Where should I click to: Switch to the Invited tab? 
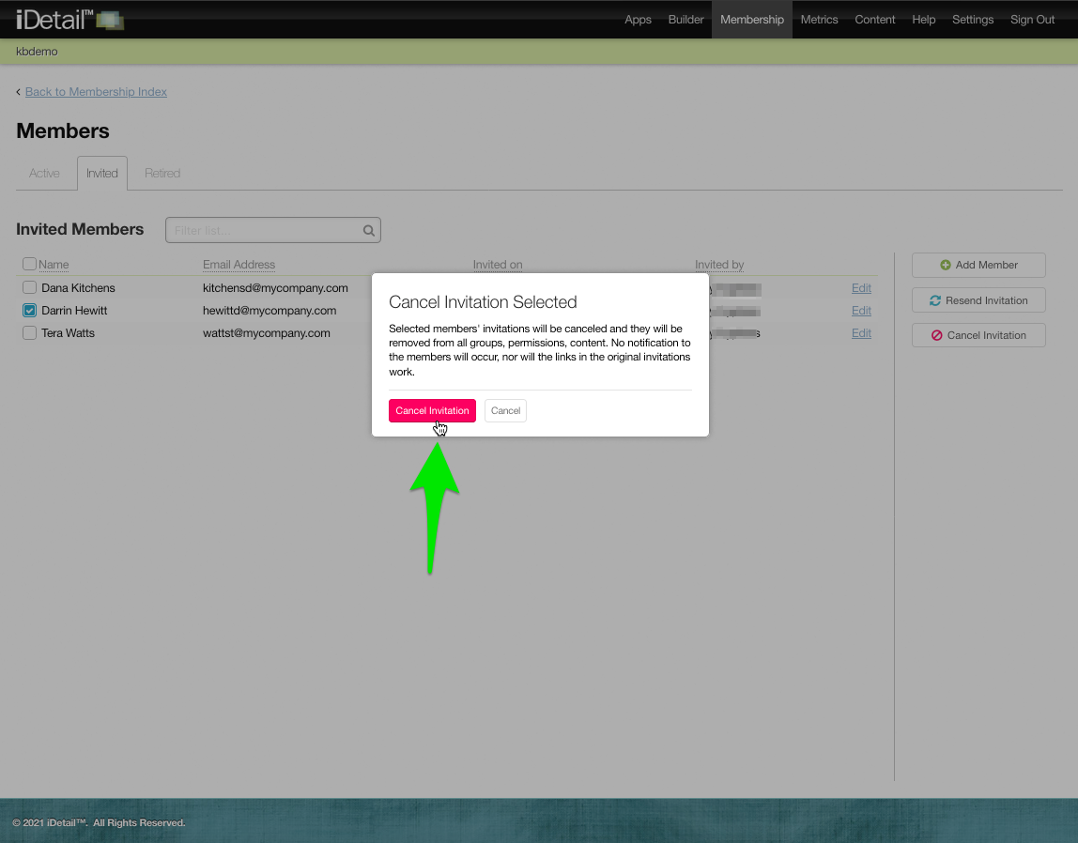(101, 173)
